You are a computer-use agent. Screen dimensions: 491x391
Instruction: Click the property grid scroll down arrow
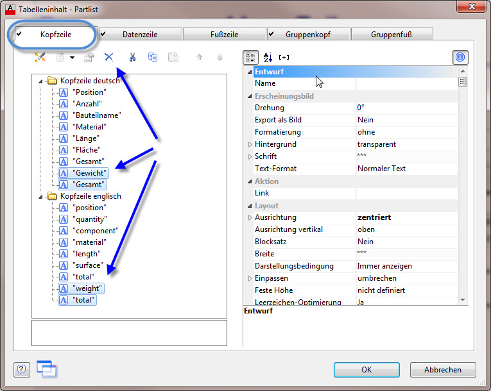(463, 300)
